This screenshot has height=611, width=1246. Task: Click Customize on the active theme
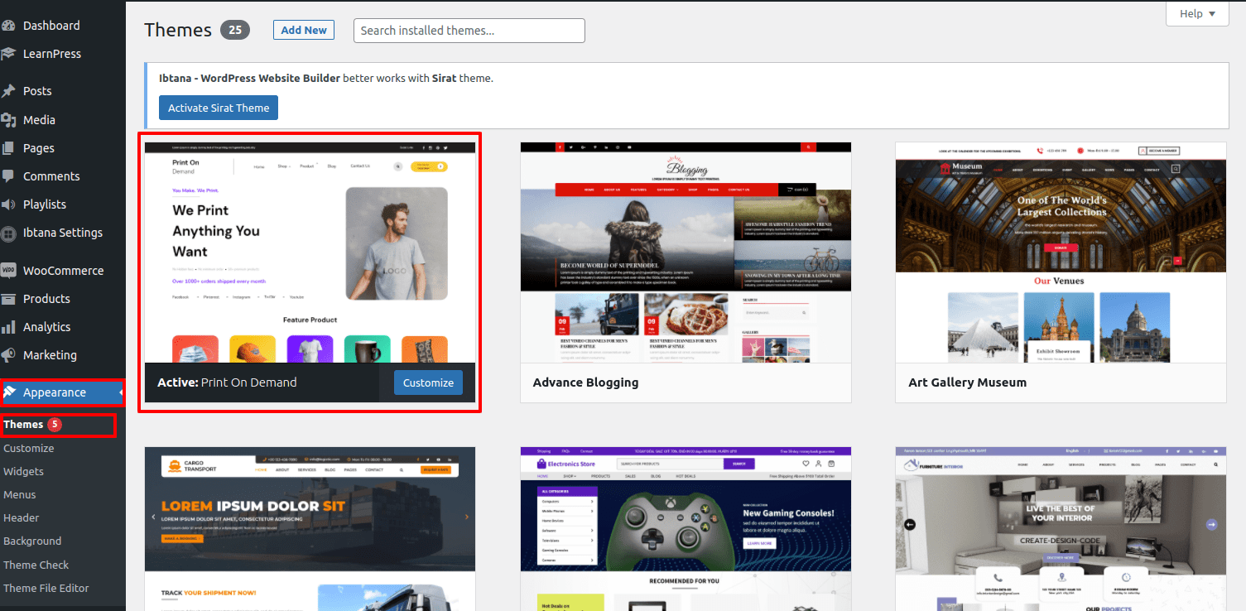point(428,382)
